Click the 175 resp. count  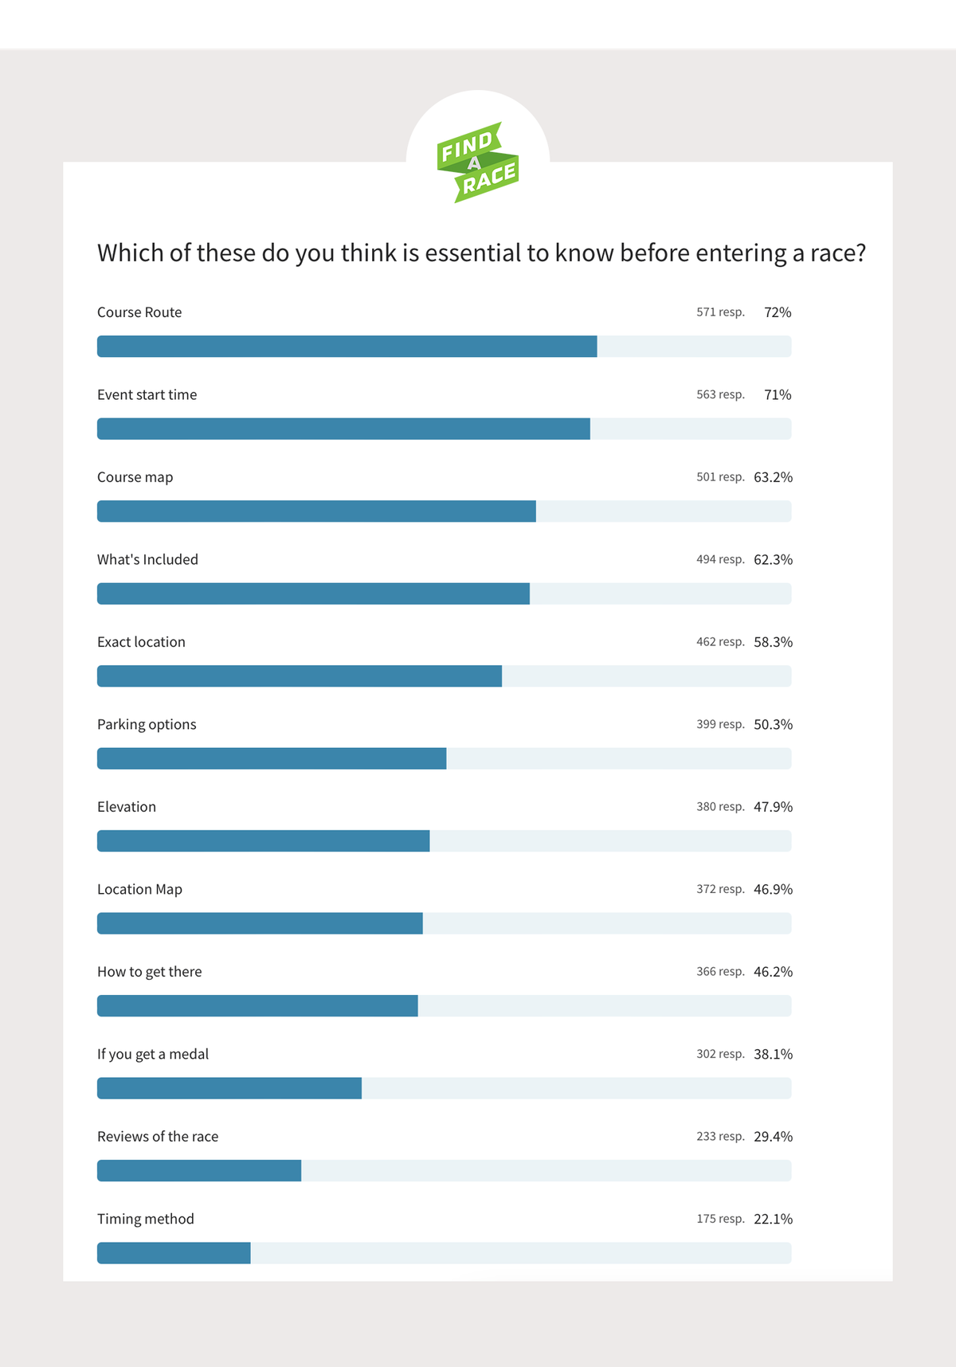pos(720,1219)
